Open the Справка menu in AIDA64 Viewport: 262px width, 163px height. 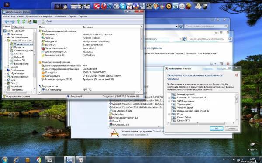pyautogui.click(x=83, y=17)
